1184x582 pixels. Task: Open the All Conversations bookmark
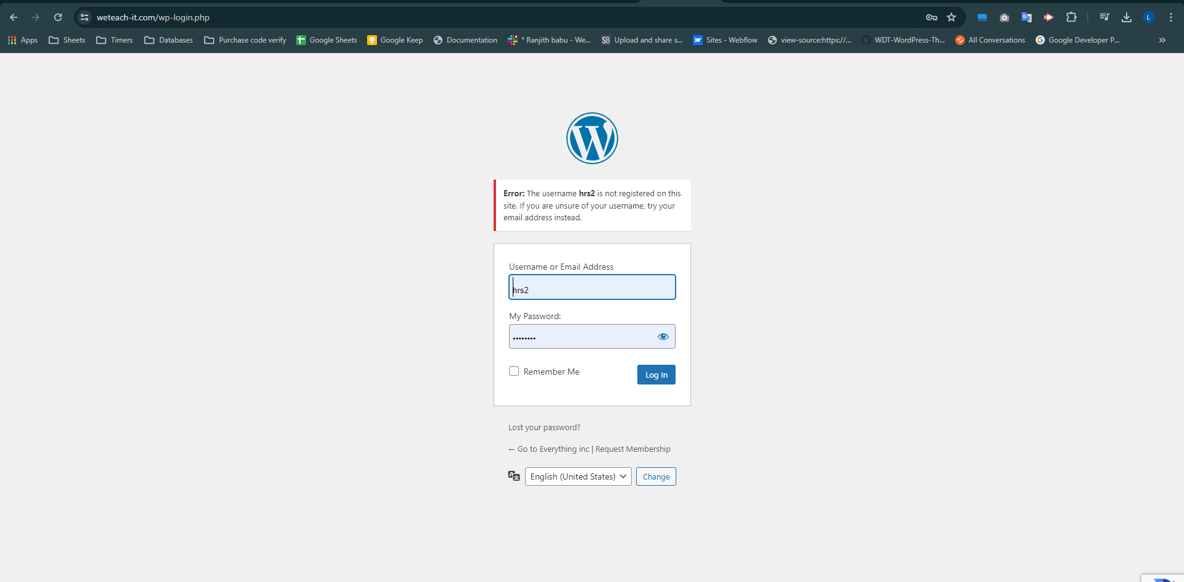(990, 40)
